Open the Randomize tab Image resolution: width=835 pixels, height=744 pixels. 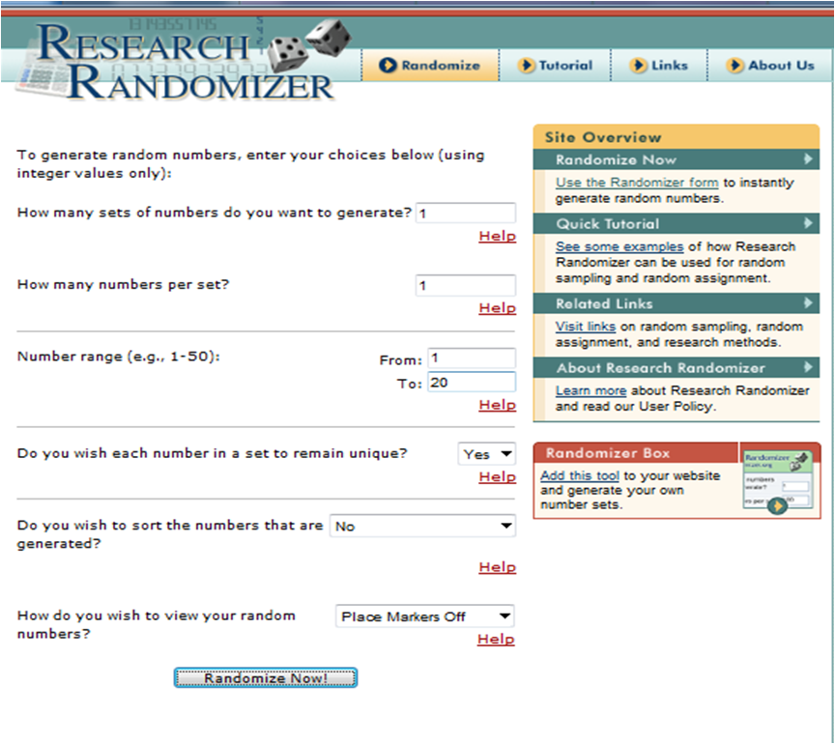tap(430, 65)
